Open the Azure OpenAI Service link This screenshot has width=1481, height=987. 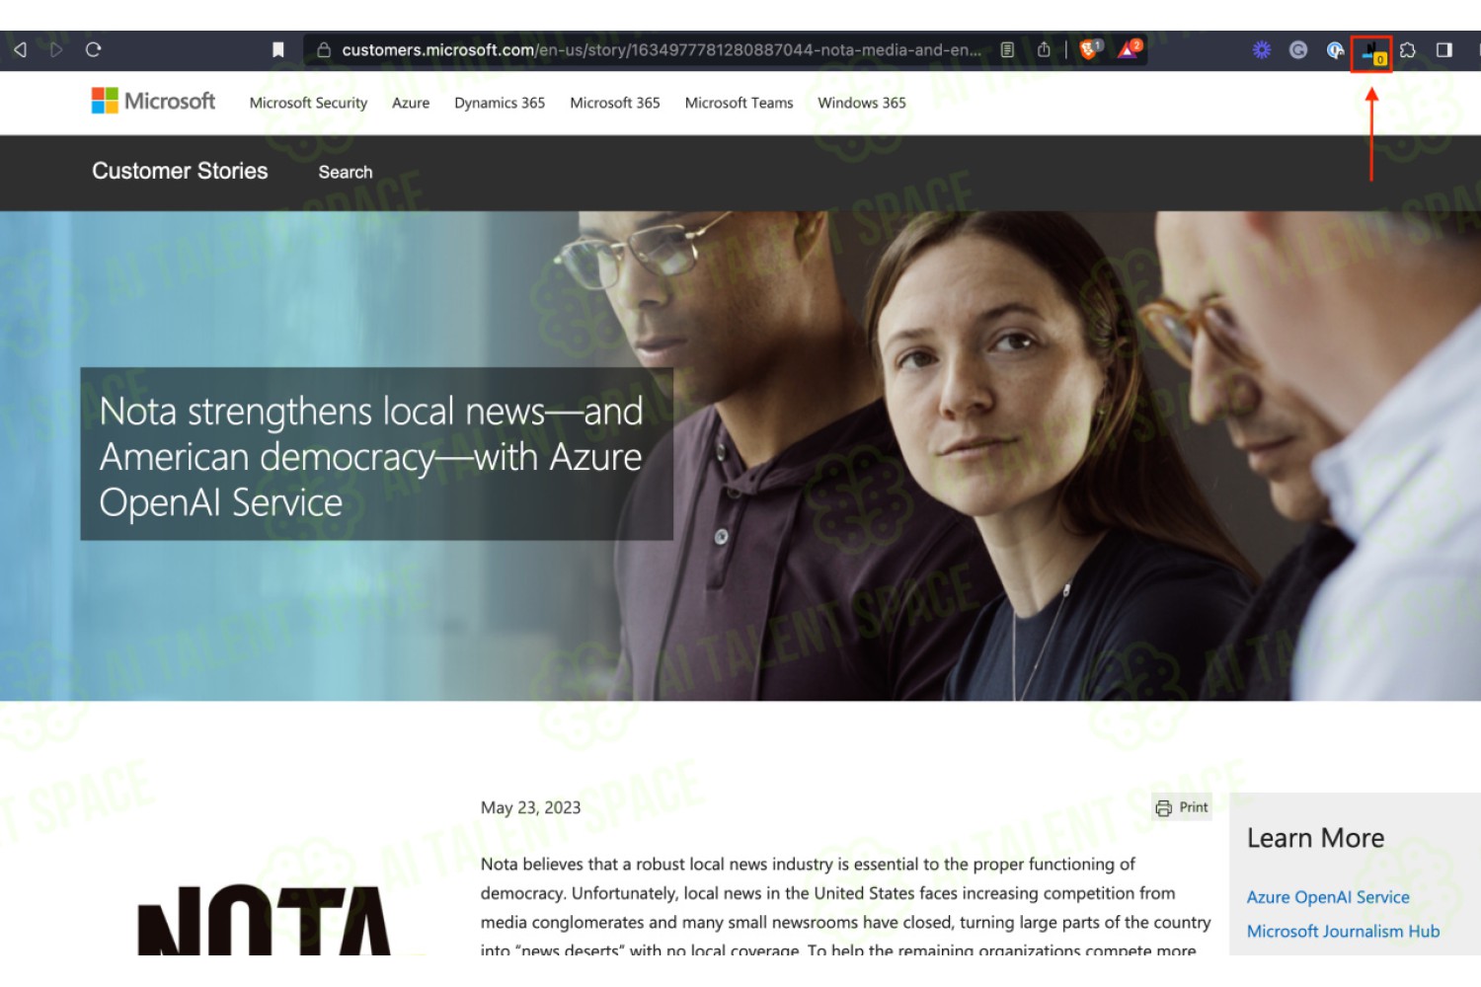coord(1328,897)
